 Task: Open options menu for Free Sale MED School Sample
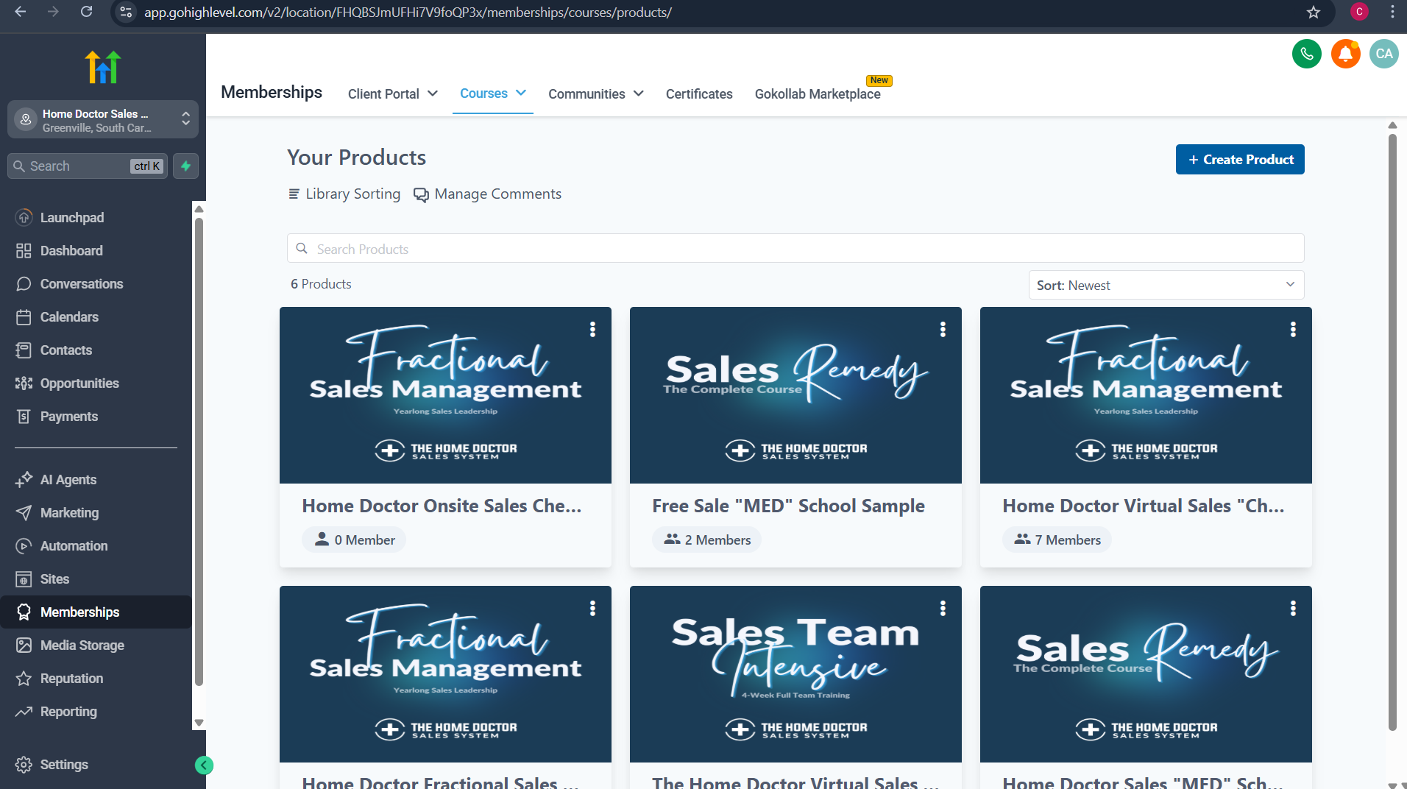(943, 330)
